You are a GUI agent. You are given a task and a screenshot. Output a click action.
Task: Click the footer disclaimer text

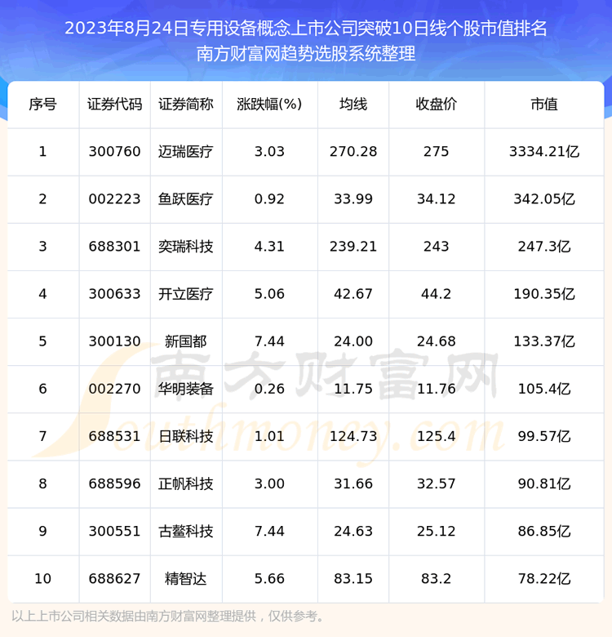(x=168, y=617)
